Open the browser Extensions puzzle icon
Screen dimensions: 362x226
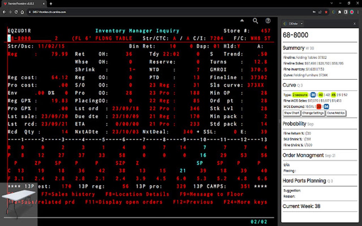[340, 12]
